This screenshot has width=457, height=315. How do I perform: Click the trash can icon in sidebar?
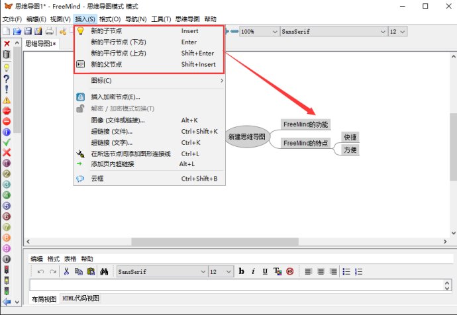[x=7, y=54]
